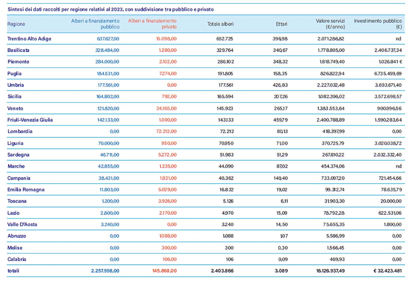Click the 'Trentino Alto Adige' row label
Image resolution: width=411 pixels, height=282 pixels.
(29, 39)
